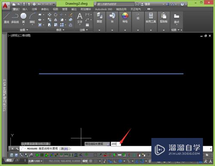Viewport: 215px width, 166px height.
Task: Switch to the 天正电气 ribbon tab
Action: pos(135,9)
